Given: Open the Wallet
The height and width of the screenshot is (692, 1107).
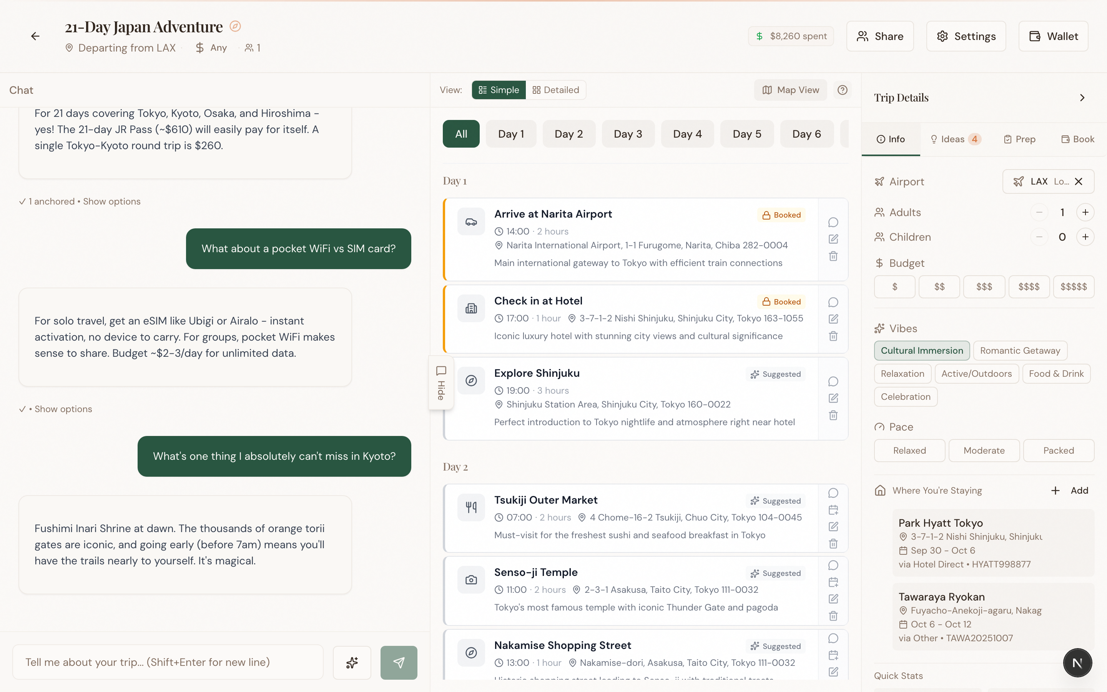Looking at the screenshot, I should (1053, 36).
